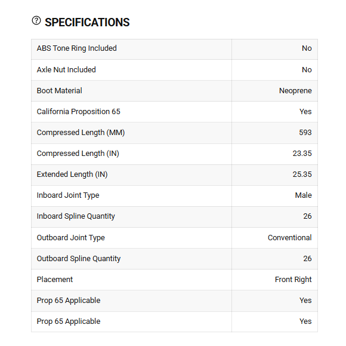Select the Placement row label
This screenshot has height=346, width=346.
55,280
